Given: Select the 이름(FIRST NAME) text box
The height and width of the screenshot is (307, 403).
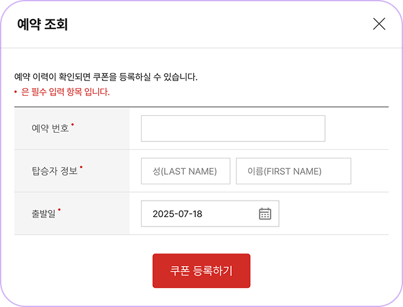Looking at the screenshot, I should point(293,171).
